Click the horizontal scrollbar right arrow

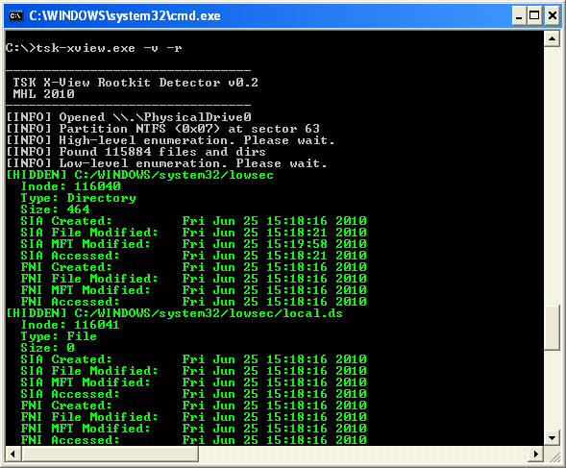[x=536, y=454]
